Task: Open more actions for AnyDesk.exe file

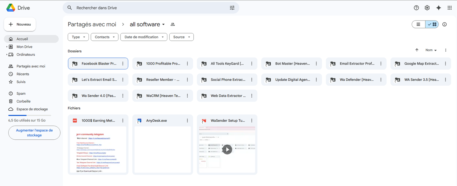Action: 187,121
